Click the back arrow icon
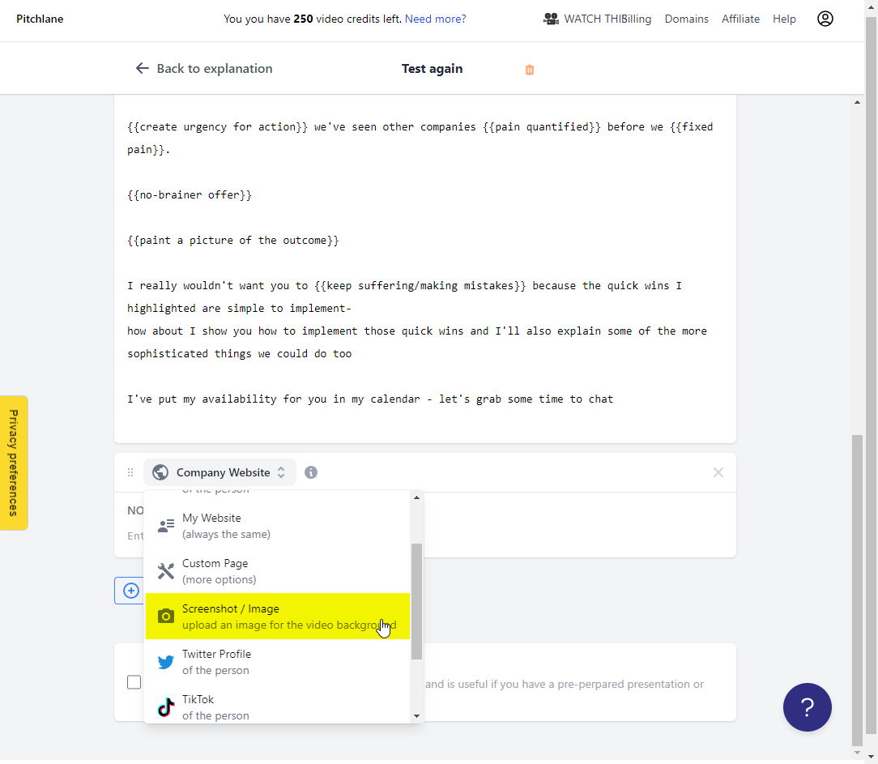878x764 pixels. point(143,68)
